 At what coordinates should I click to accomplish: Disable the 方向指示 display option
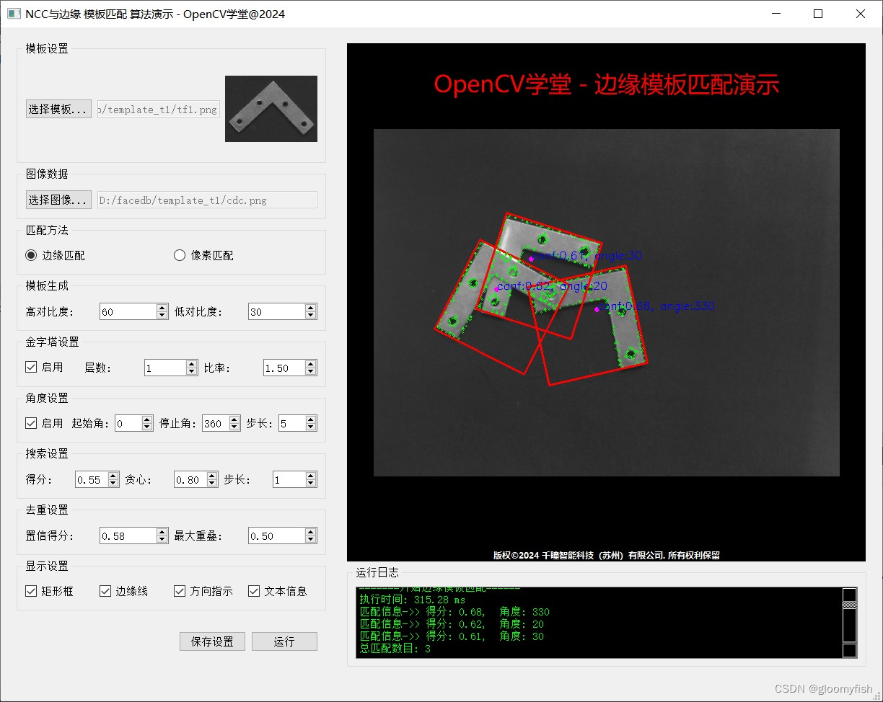(x=178, y=591)
